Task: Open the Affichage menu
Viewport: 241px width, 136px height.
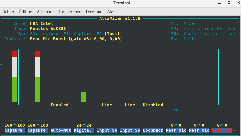Action: click(x=46, y=12)
